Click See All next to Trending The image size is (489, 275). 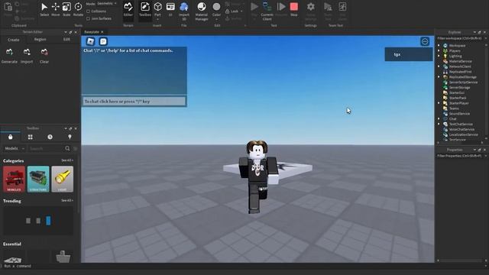tap(67, 200)
